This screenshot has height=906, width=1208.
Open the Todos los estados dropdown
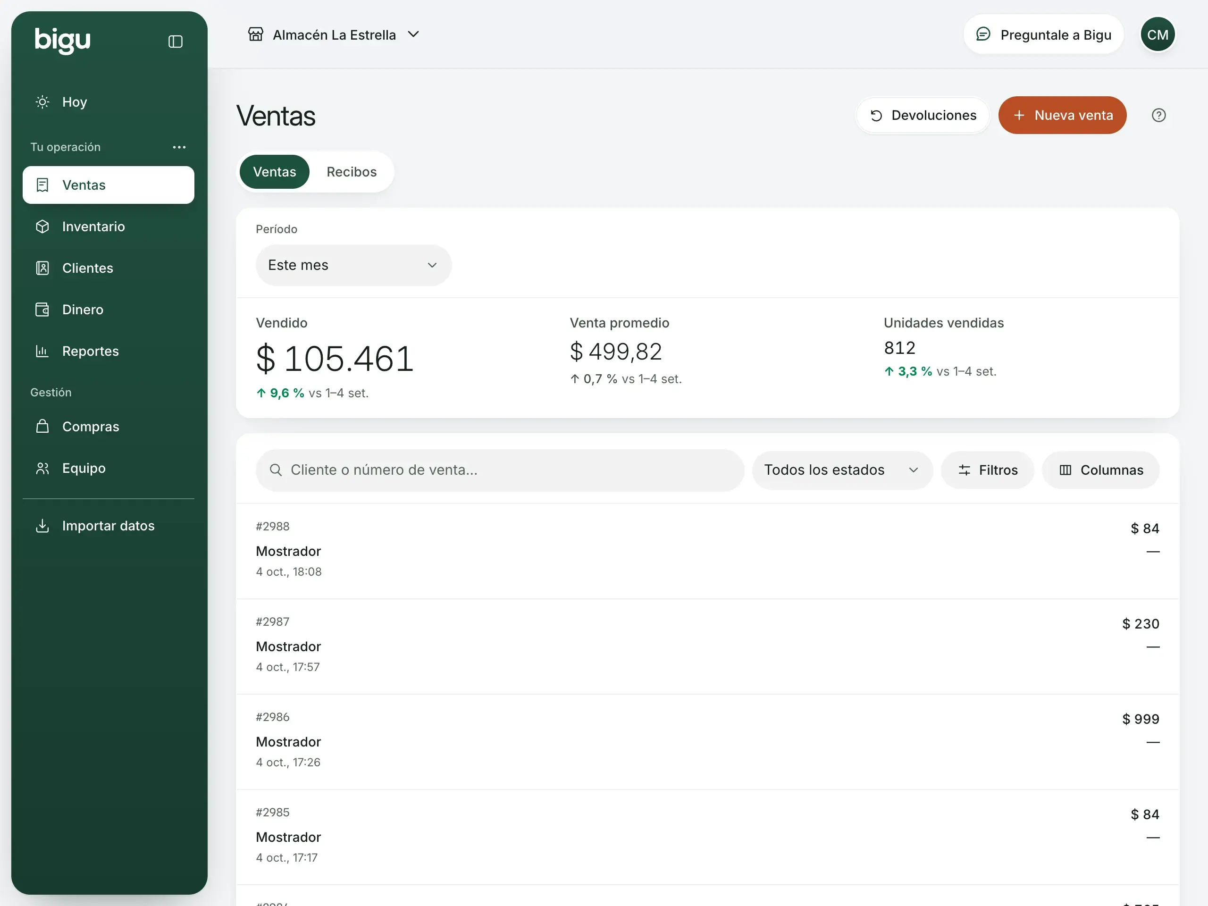tap(841, 470)
